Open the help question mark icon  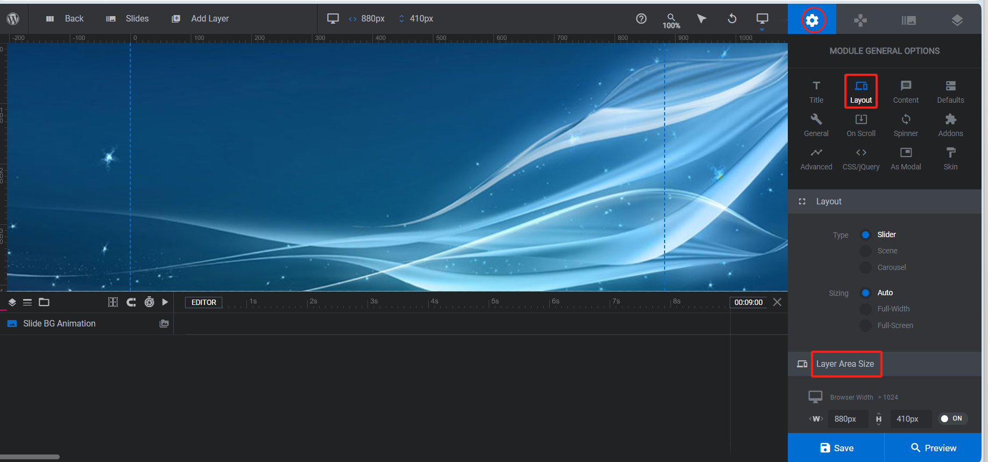pos(641,19)
